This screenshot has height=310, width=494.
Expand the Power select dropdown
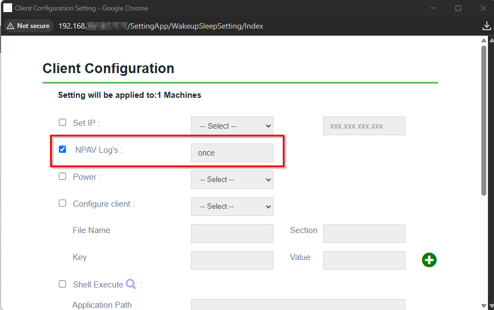[232, 180]
